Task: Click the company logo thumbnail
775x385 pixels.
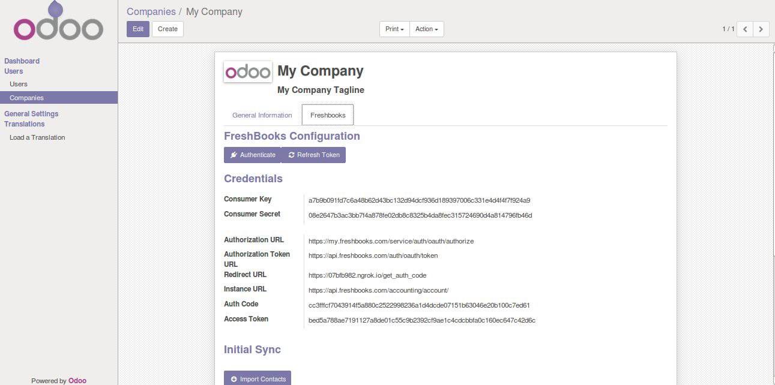Action: coord(247,72)
